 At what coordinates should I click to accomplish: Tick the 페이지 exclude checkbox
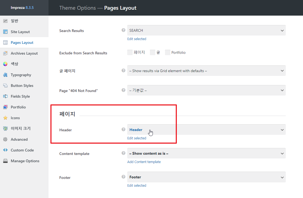coord(130,52)
